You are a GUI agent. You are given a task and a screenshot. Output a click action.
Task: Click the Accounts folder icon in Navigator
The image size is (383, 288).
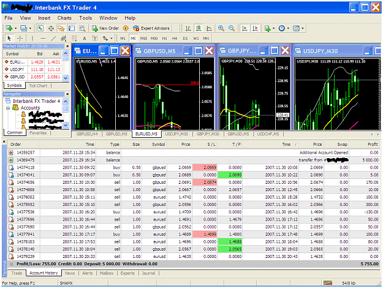pyautogui.click(x=16, y=107)
